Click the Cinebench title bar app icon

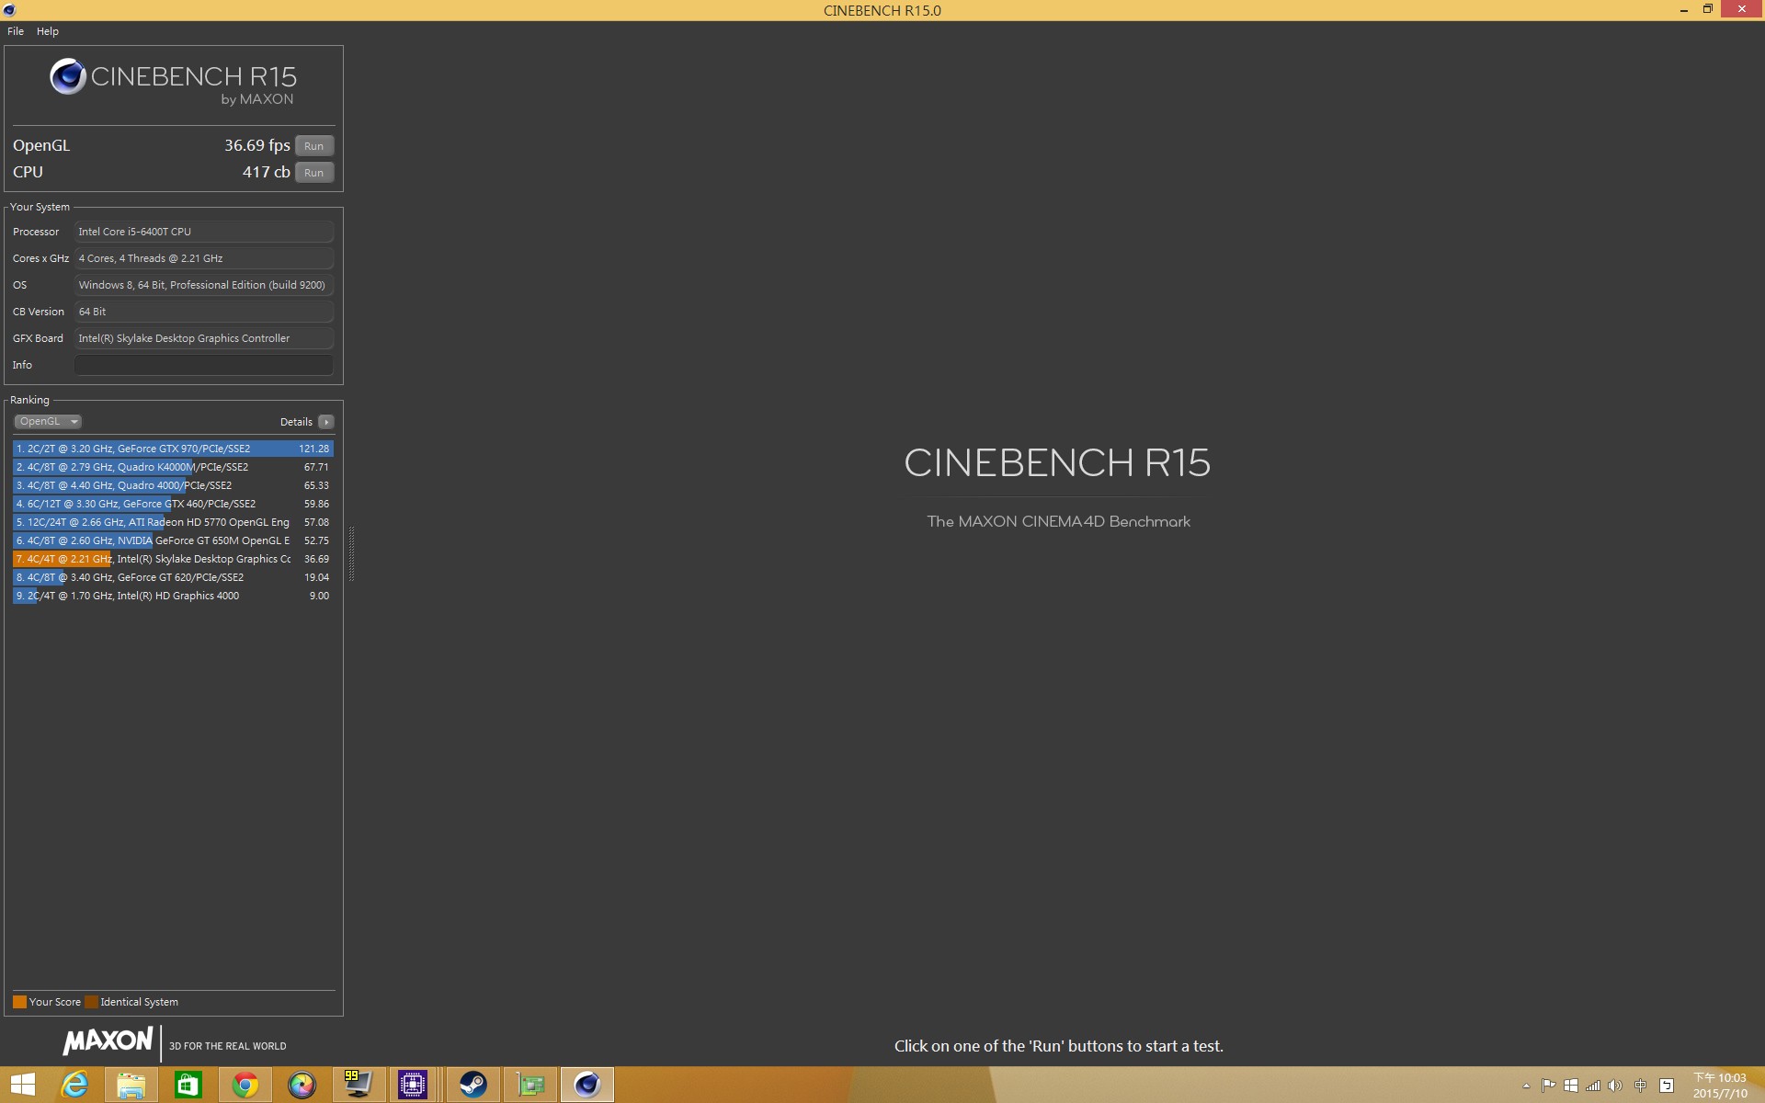(x=9, y=10)
